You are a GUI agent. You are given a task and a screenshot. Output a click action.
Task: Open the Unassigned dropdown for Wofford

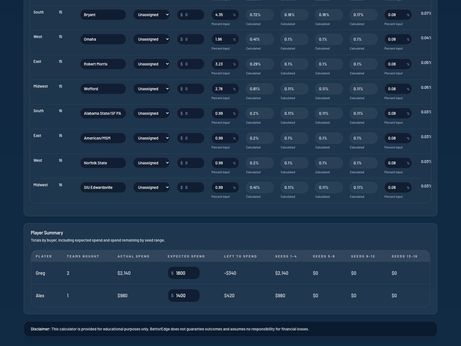tap(151, 89)
